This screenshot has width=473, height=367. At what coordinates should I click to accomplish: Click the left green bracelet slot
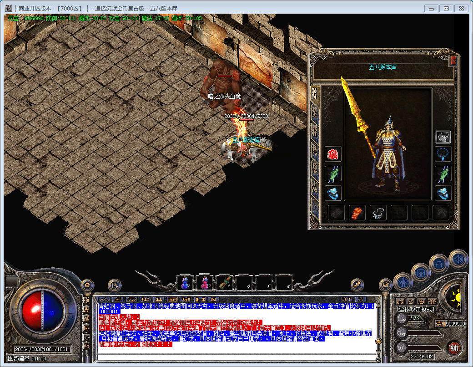(x=333, y=173)
